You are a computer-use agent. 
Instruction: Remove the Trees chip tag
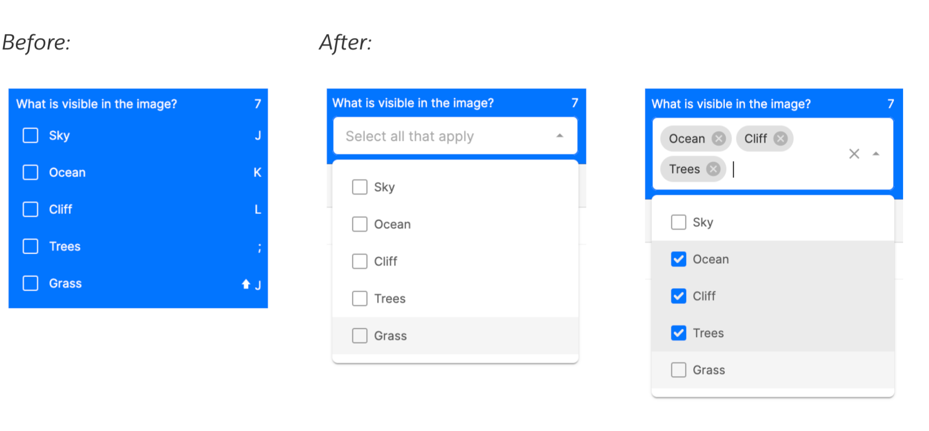pos(713,169)
